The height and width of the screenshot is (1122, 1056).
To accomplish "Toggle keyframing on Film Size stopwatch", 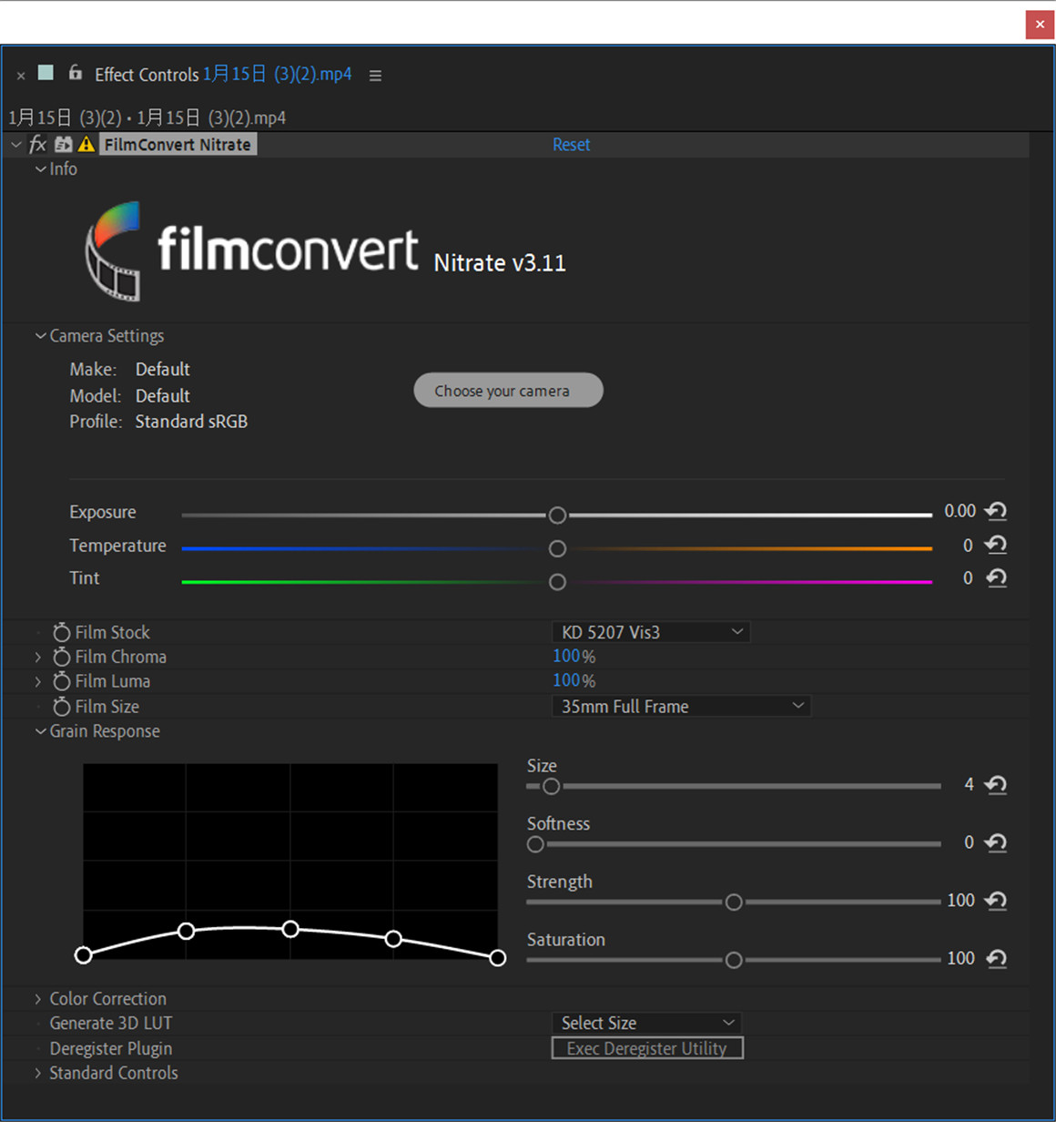I will 60,706.
